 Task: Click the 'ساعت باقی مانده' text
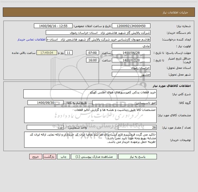[24, 53]
